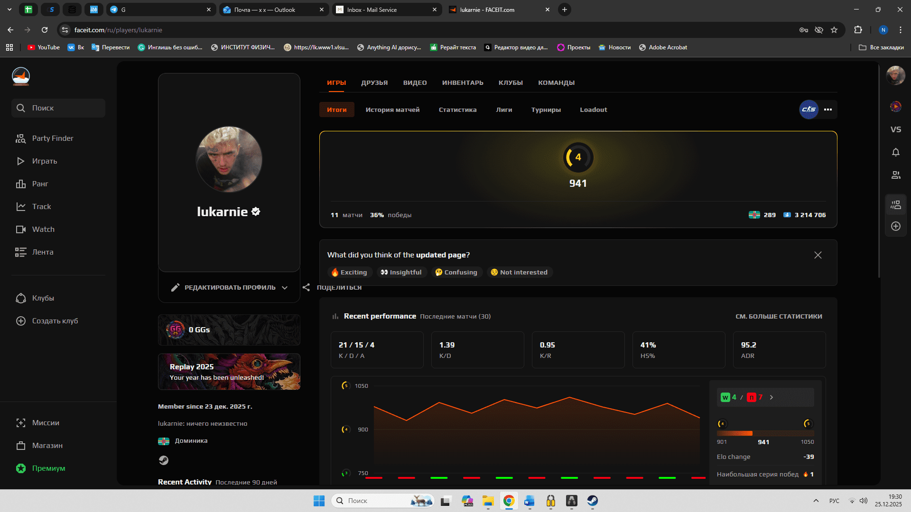Open the three-dot options menu near Loadout

[828, 110]
